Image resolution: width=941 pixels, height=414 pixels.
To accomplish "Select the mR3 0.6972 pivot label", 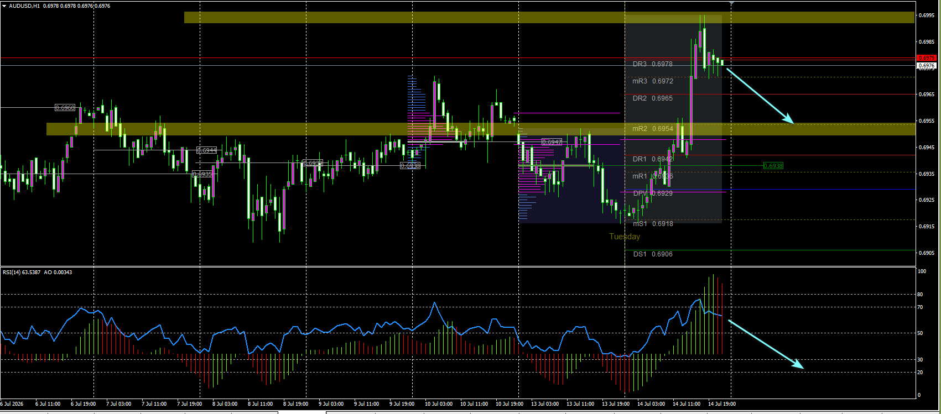I will click(x=653, y=81).
